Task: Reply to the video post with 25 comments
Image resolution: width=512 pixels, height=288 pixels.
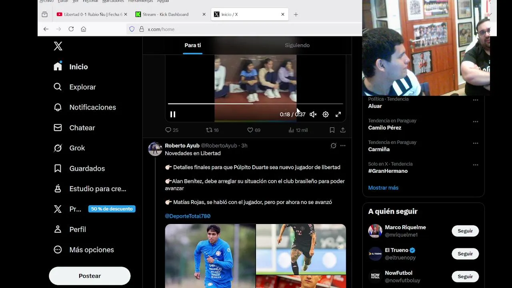Action: click(x=172, y=130)
